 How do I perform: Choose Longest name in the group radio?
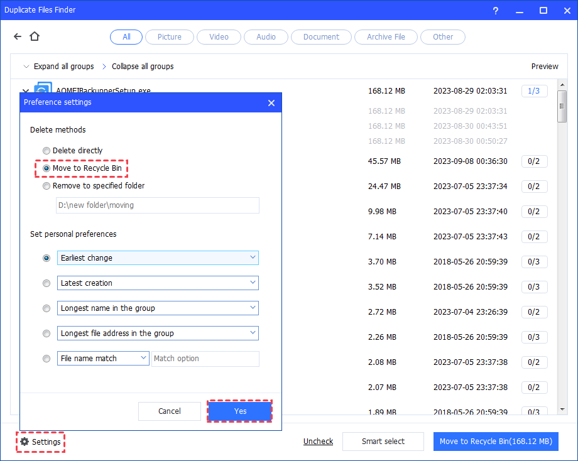tap(46, 308)
